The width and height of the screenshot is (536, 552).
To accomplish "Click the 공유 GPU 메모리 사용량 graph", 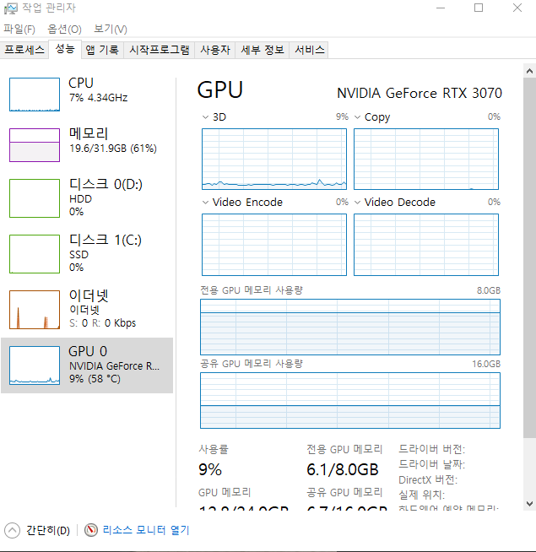I will coord(350,401).
